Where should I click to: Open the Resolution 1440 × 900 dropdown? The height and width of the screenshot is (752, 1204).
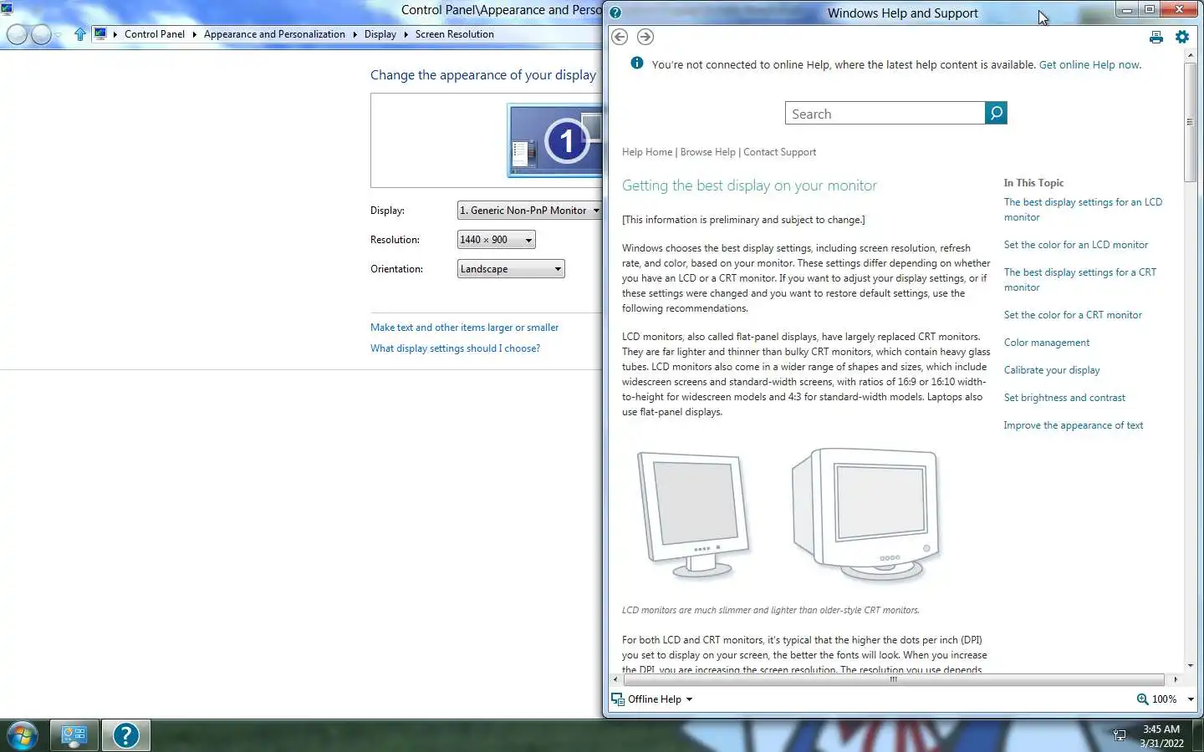pyautogui.click(x=497, y=240)
